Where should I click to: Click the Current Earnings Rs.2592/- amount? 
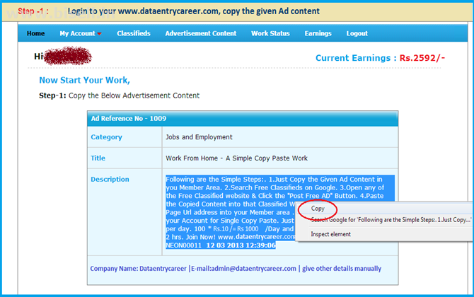[x=422, y=58]
